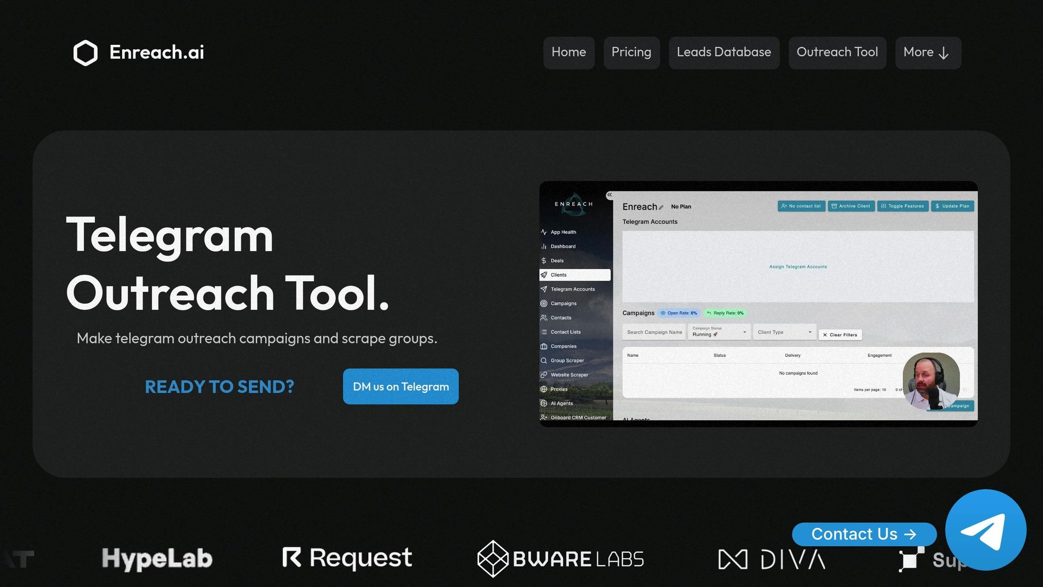The image size is (1043, 587).
Task: Click the pencil edit icon beside Enreach
Action: pyautogui.click(x=661, y=207)
